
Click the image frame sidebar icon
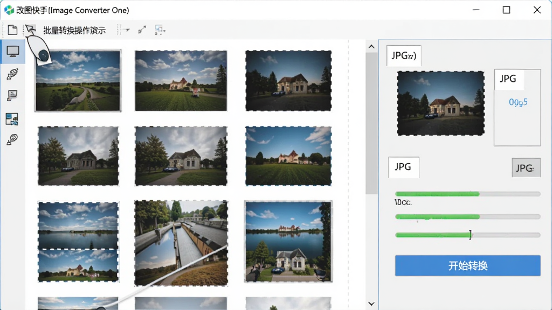tap(12, 95)
